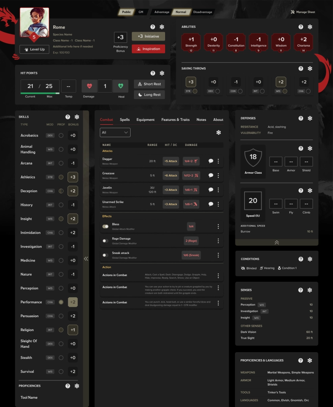Image resolution: width=333 pixels, height=407 pixels.
Task: Toggle the Bless effect switch
Action: pos(106,226)
